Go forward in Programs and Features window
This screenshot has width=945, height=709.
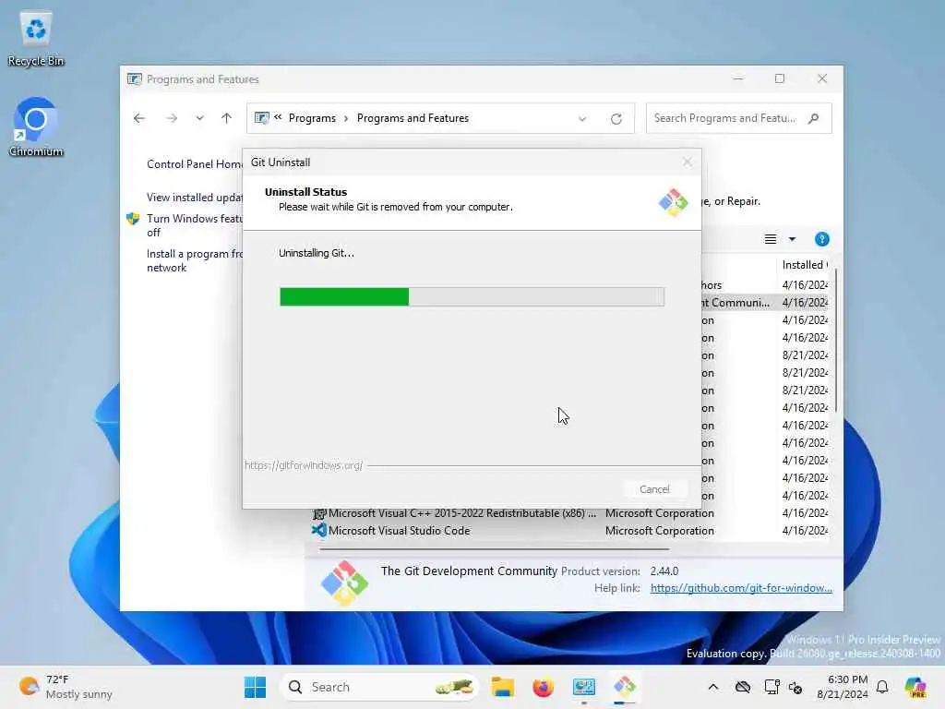click(172, 118)
